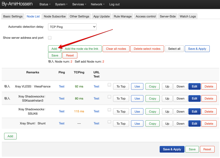Open the Network dropdown menu
Image resolution: width=220 pixels, height=158 pixels.
pos(98,4)
